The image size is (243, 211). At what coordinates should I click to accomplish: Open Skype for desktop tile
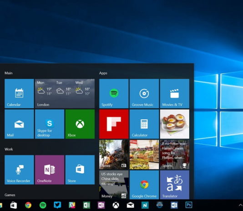point(50,124)
